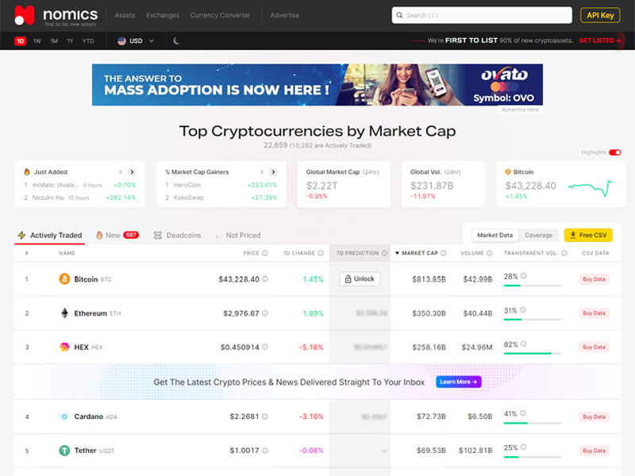Viewport: 635px width, 476px height.
Task: Click the search input field
Action: click(482, 15)
